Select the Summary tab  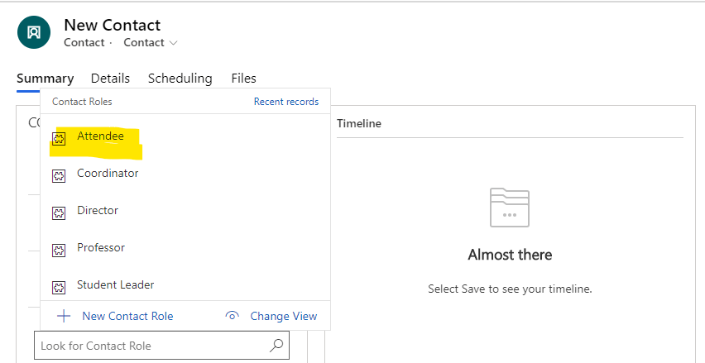[45, 79]
